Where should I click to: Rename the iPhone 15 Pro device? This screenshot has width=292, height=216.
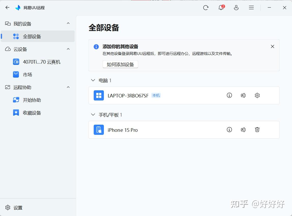click(x=243, y=130)
